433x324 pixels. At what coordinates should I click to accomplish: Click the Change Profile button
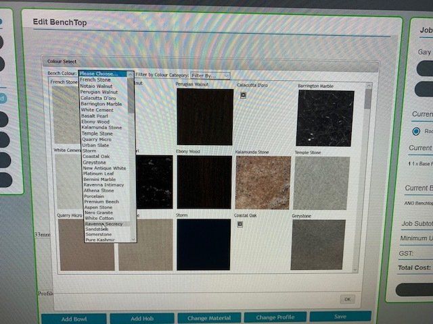click(x=275, y=317)
